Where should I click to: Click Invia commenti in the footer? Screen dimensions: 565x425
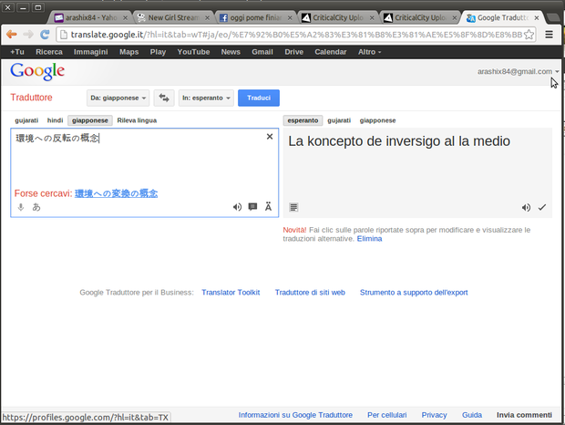pos(524,415)
